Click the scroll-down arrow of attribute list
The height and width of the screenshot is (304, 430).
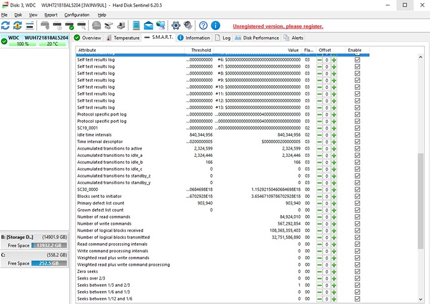[420, 299]
